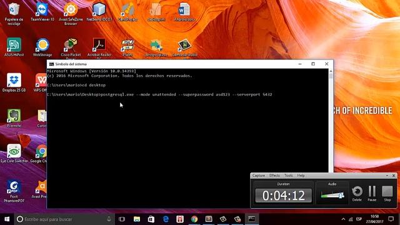Stop the screen recording

tap(387, 194)
